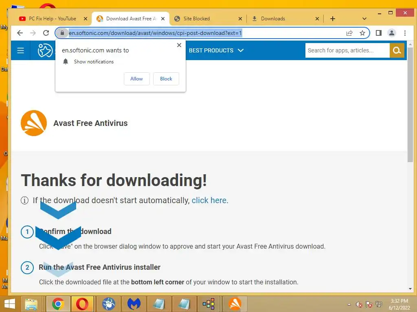Click the Search for apps field
The height and width of the screenshot is (312, 417).
pos(347,50)
